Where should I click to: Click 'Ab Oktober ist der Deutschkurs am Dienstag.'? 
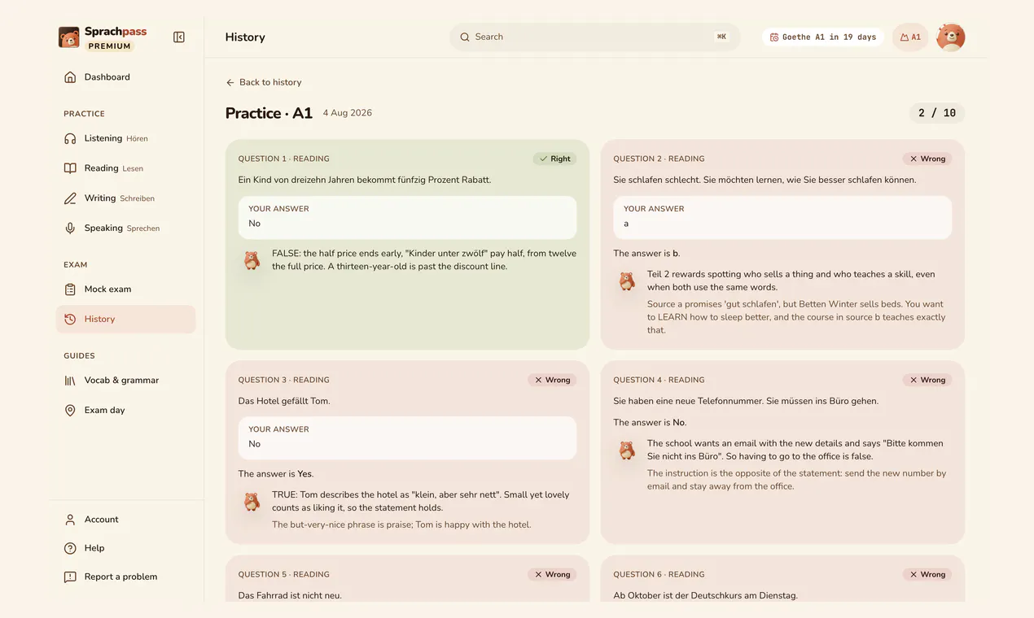tap(705, 596)
